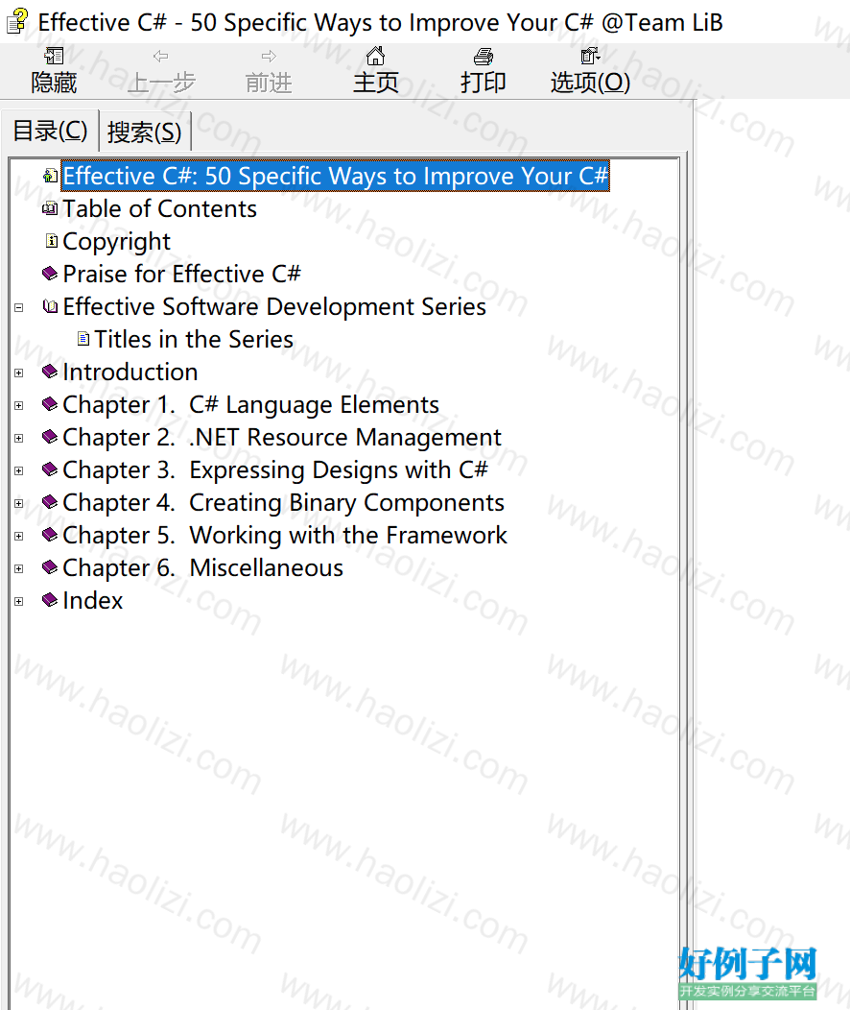Expand Chapter 5 Working with the Framework
Screen dimensions: 850x1010
pos(18,536)
